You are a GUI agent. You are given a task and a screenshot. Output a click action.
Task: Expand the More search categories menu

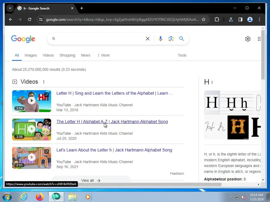tap(103, 55)
